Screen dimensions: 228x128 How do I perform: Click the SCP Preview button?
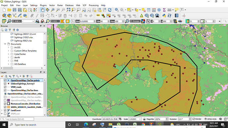(135, 21)
